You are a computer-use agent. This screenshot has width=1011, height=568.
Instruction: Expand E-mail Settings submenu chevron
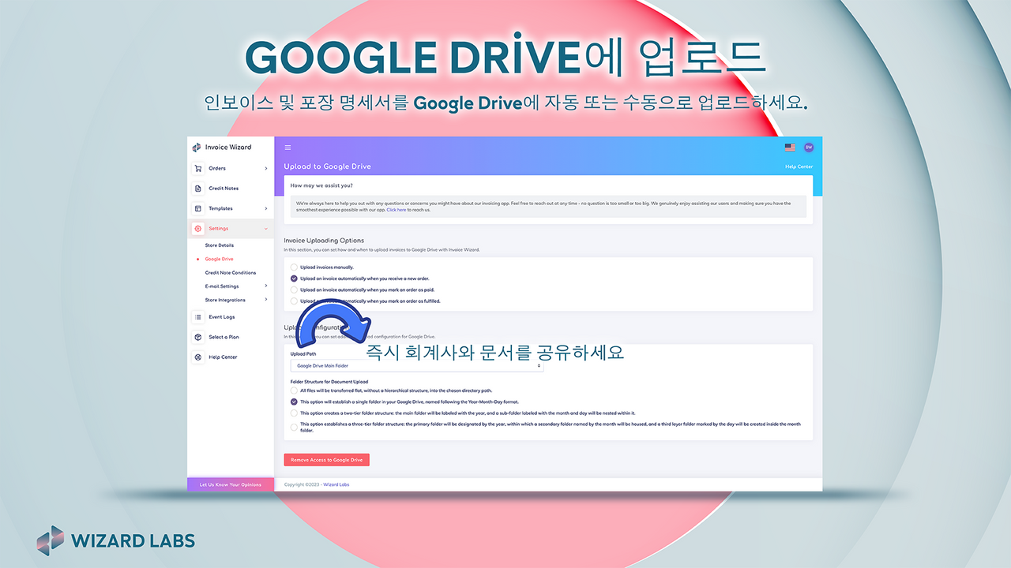coord(266,286)
